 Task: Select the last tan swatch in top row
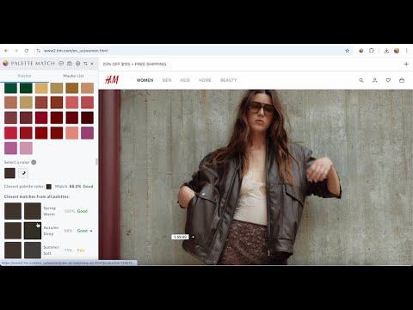87,88
